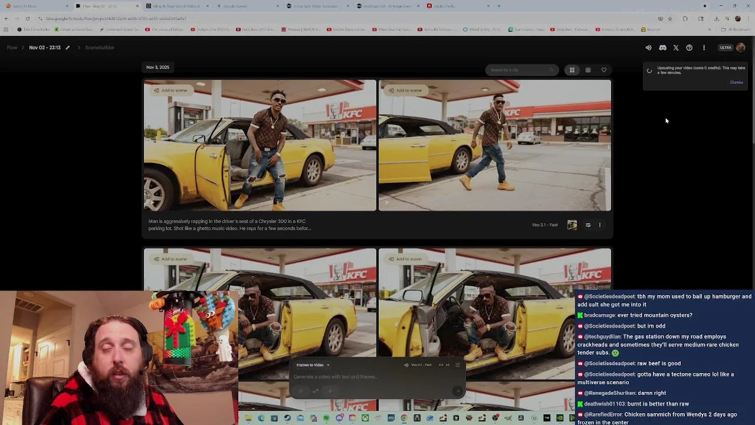The width and height of the screenshot is (755, 425).
Task: Open the Chrome downloads icon
Action: pyautogui.click(x=716, y=18)
